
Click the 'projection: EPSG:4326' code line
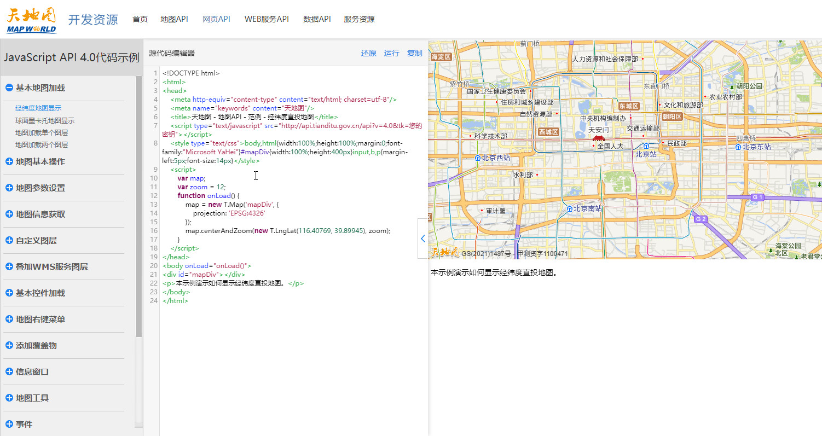229,213
